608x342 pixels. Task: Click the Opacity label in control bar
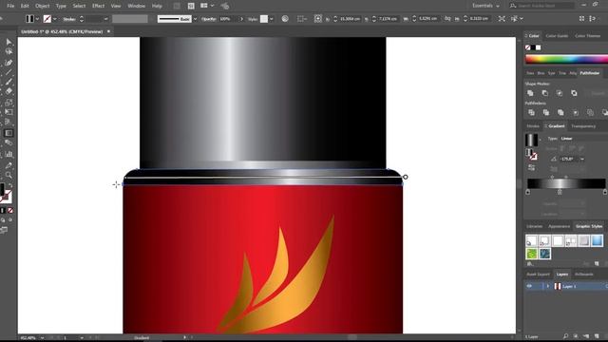[209, 19]
